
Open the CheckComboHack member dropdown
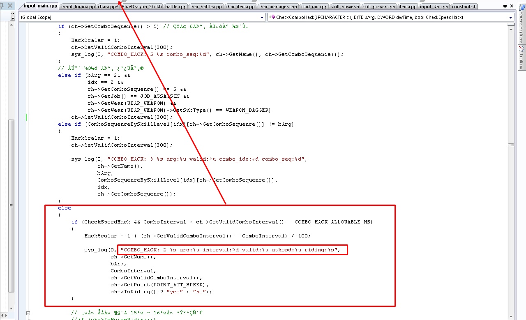coord(510,17)
